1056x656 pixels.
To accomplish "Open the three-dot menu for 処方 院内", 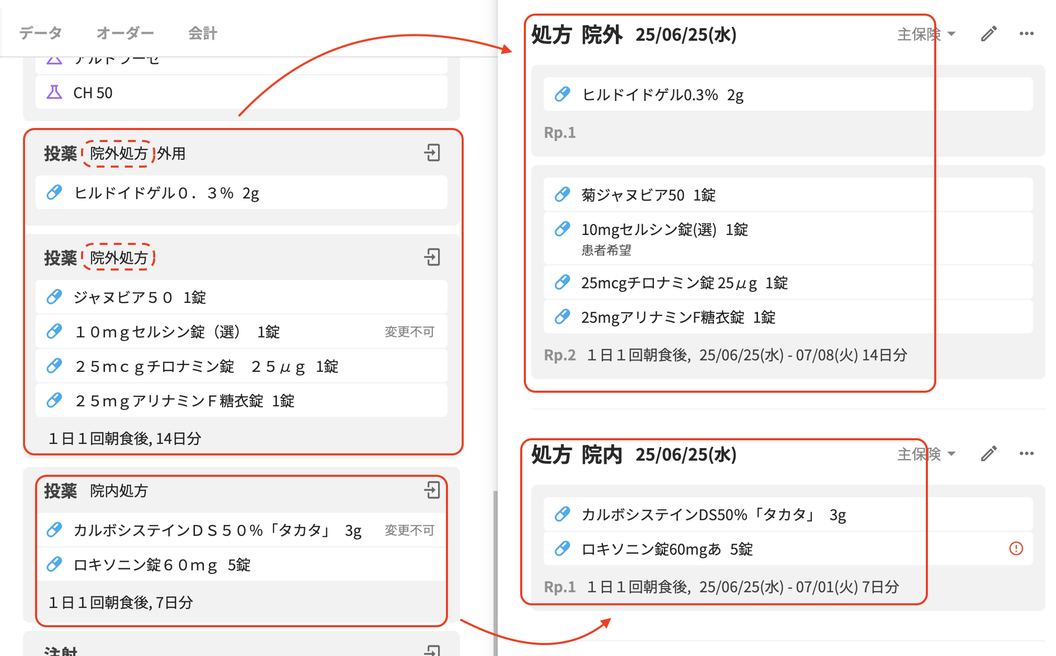I will (x=1026, y=453).
